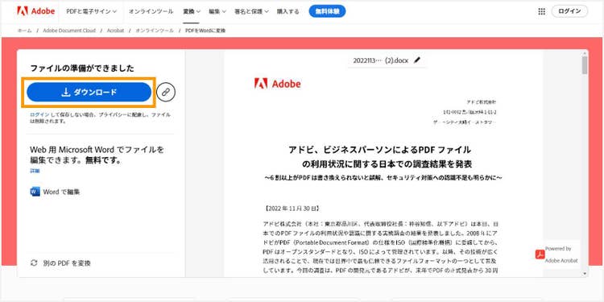Click the ファイルの準備ができました heading

point(82,68)
